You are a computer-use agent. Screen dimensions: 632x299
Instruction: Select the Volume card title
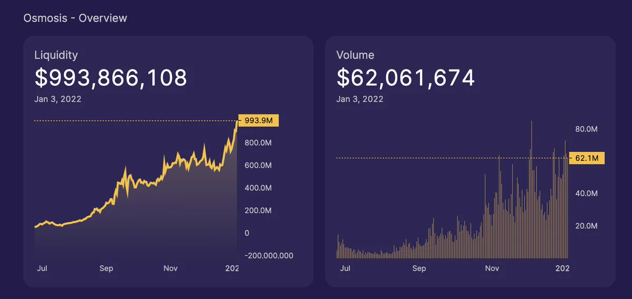(x=355, y=55)
